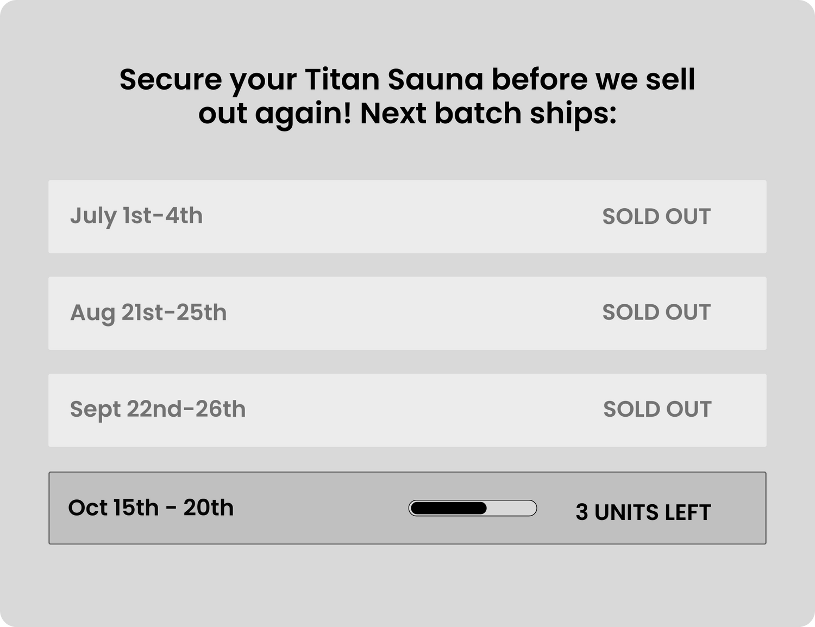Click the 3 UNITS LEFT label
The image size is (815, 627).
coord(643,512)
